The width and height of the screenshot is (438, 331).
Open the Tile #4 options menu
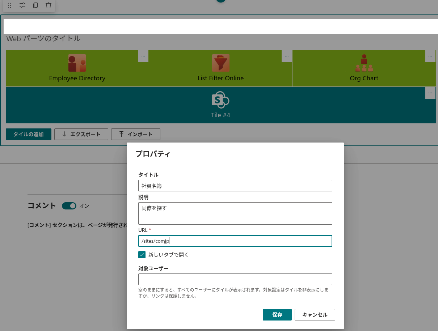tap(430, 93)
